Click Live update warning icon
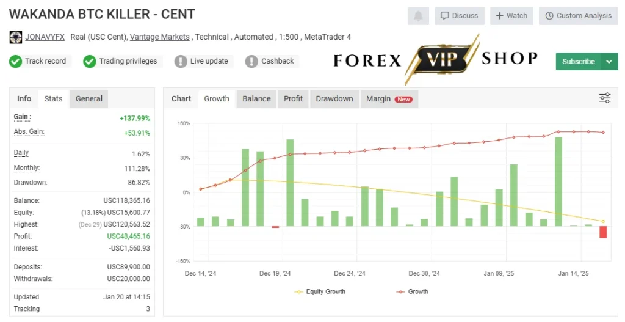This screenshot has width=625, height=322. pos(181,62)
